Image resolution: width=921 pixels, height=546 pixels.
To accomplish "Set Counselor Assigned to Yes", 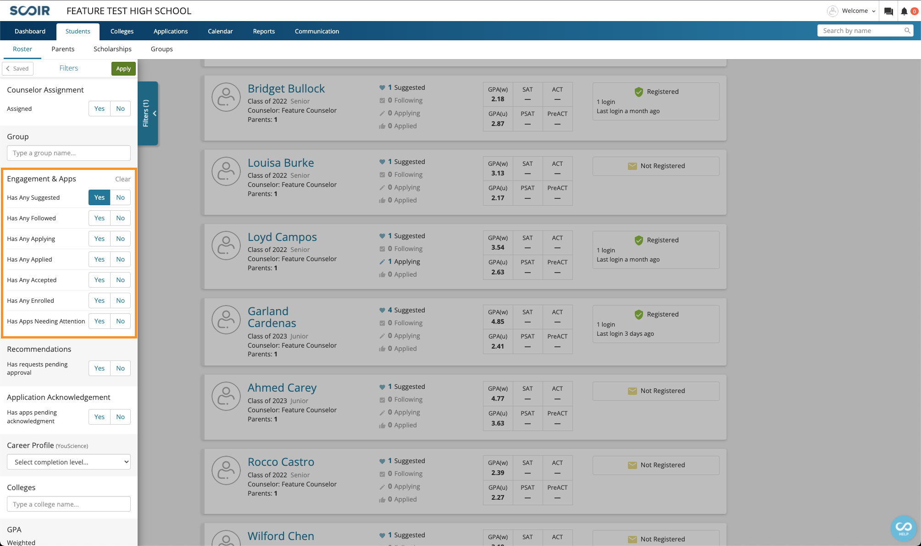I will pos(100,109).
